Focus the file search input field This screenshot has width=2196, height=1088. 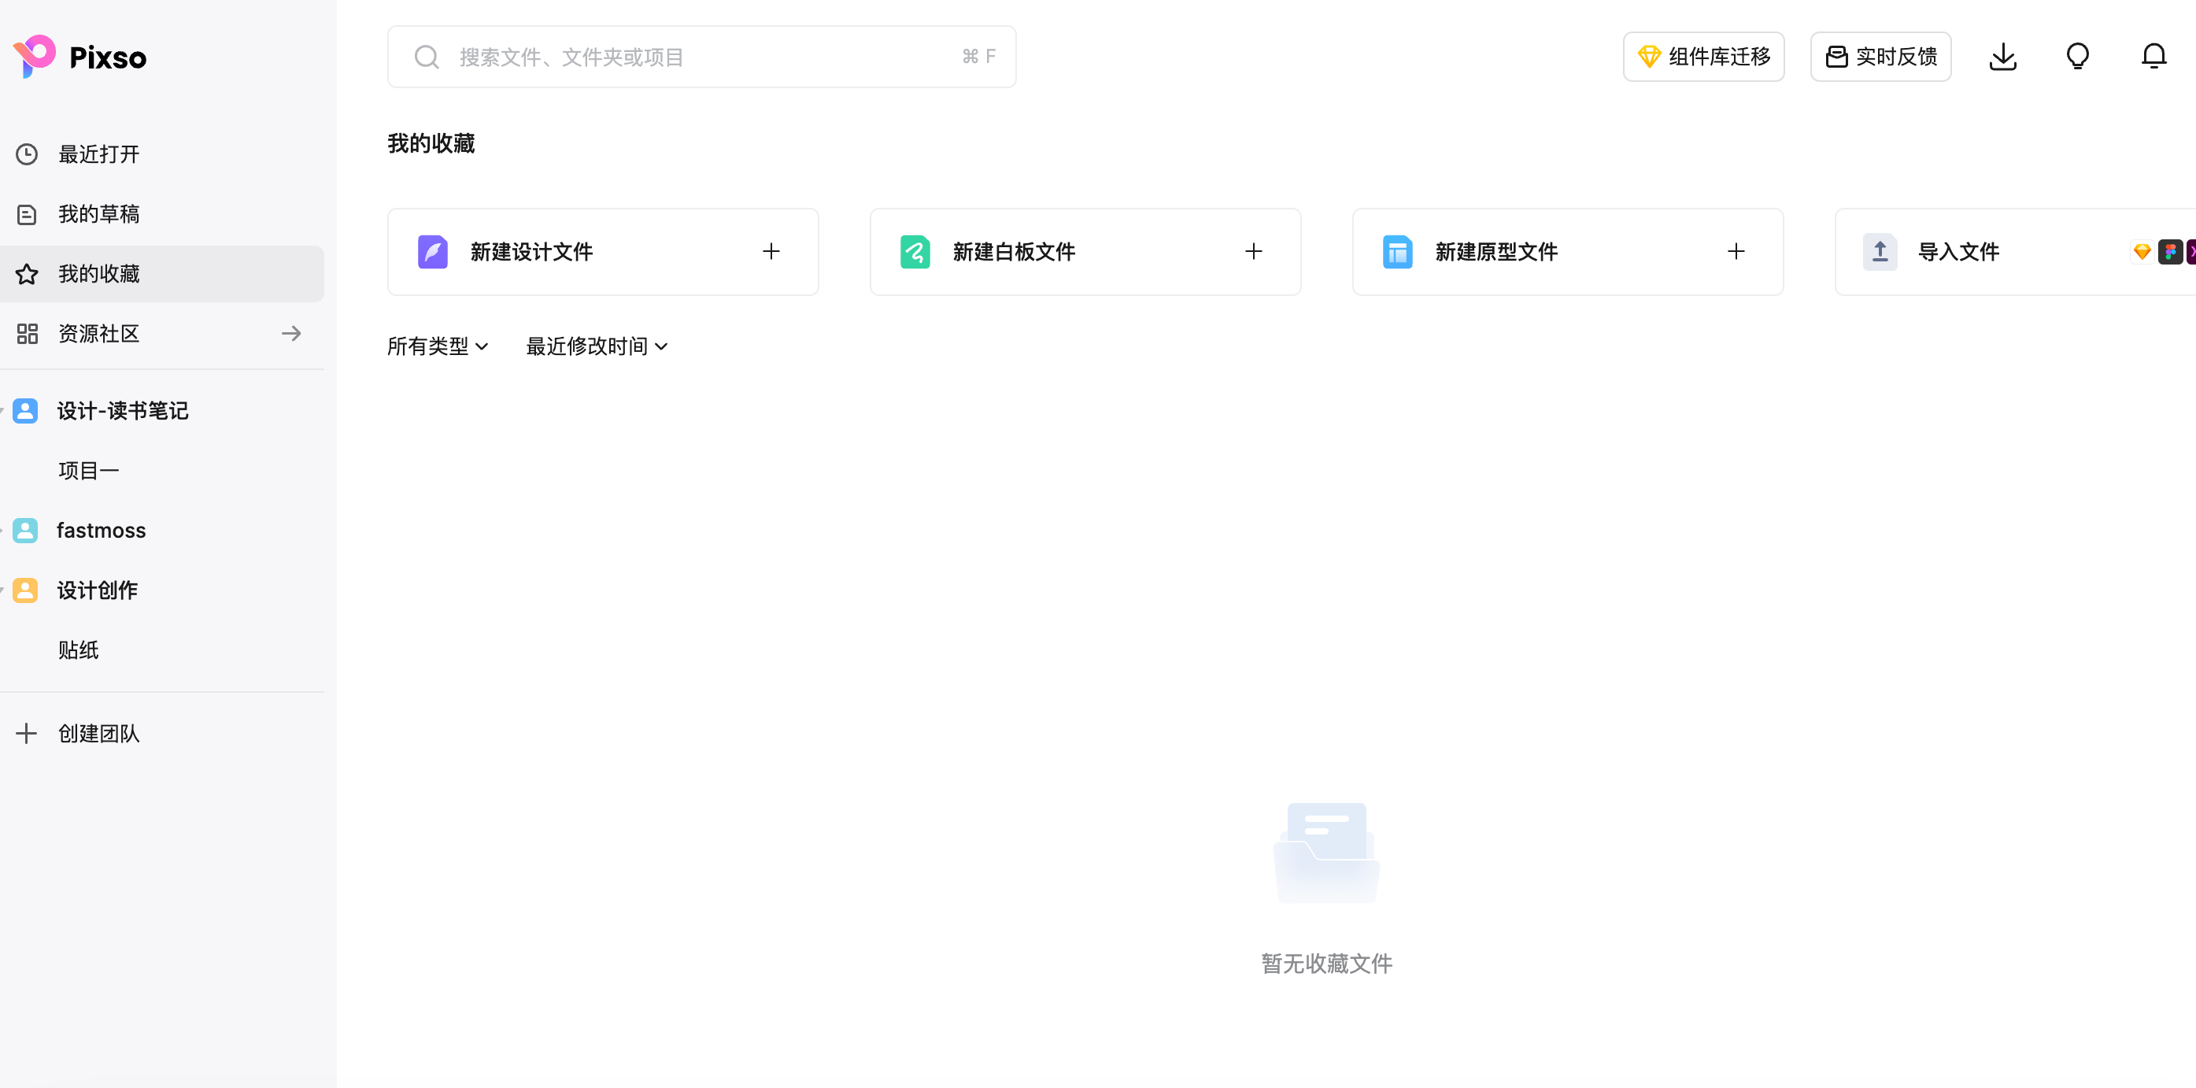[x=701, y=57]
